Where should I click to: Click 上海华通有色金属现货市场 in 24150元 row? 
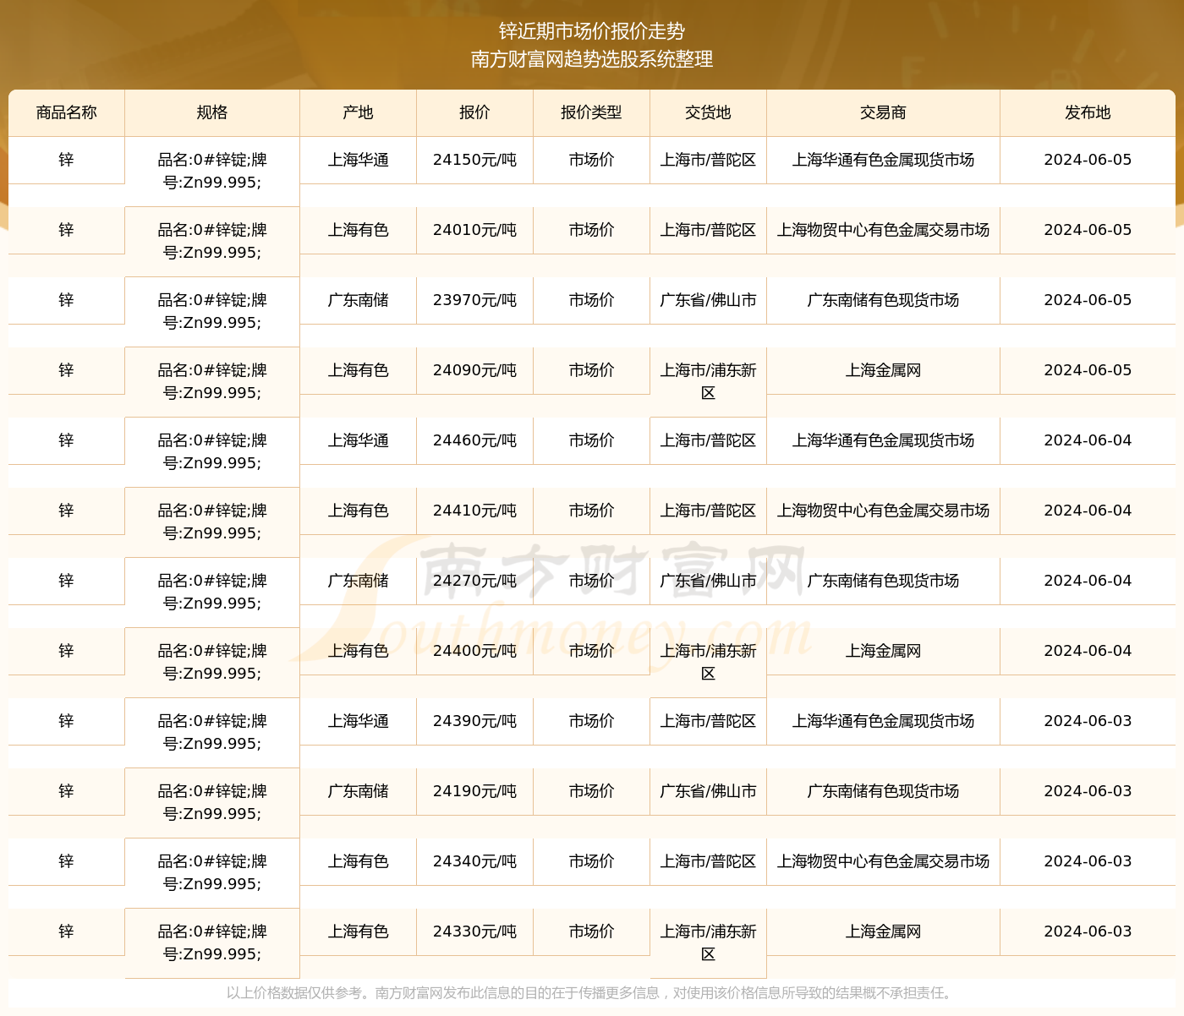coord(883,160)
